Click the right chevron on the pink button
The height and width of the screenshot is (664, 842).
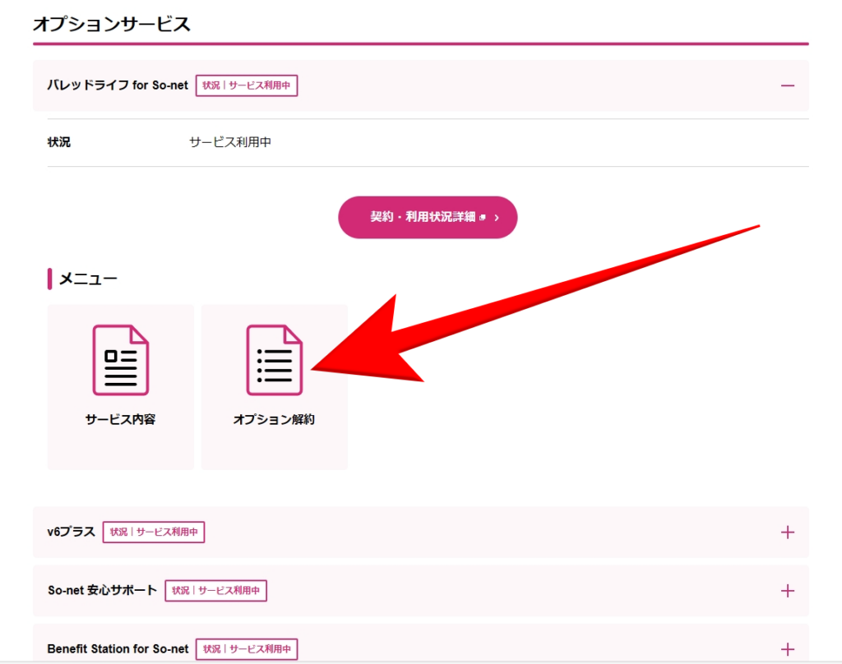(497, 218)
